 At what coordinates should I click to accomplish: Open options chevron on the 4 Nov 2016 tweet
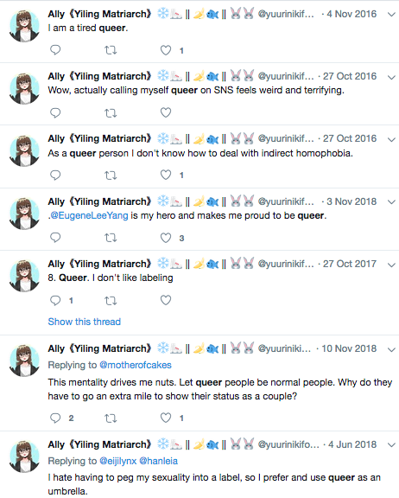(x=392, y=15)
